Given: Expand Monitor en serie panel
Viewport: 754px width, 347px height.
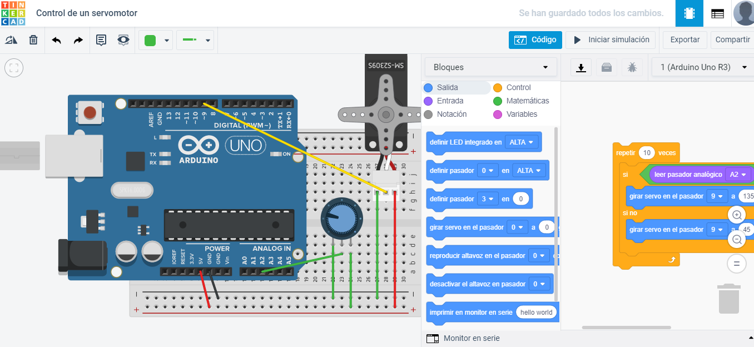Looking at the screenshot, I should click(751, 338).
